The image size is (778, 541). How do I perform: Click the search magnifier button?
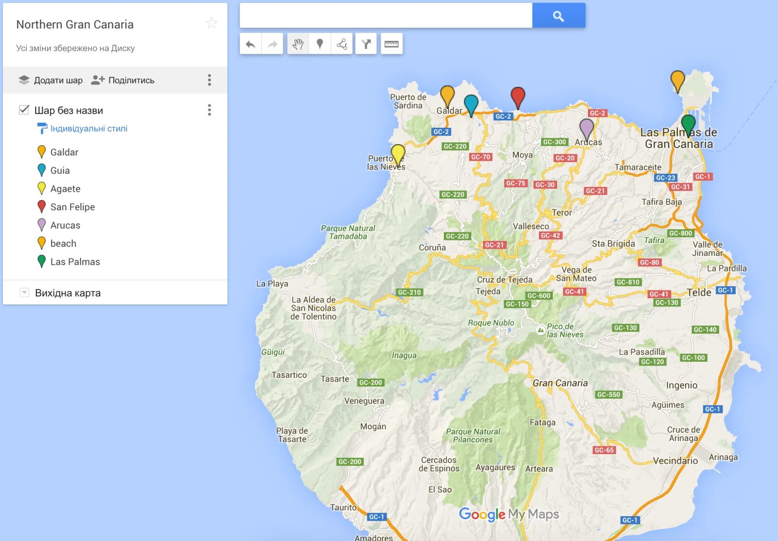pyautogui.click(x=559, y=16)
